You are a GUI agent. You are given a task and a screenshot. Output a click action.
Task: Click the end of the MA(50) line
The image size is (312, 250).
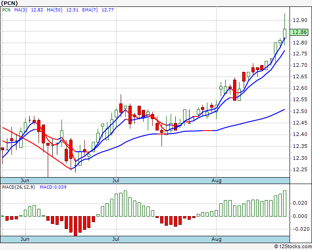(x=284, y=109)
